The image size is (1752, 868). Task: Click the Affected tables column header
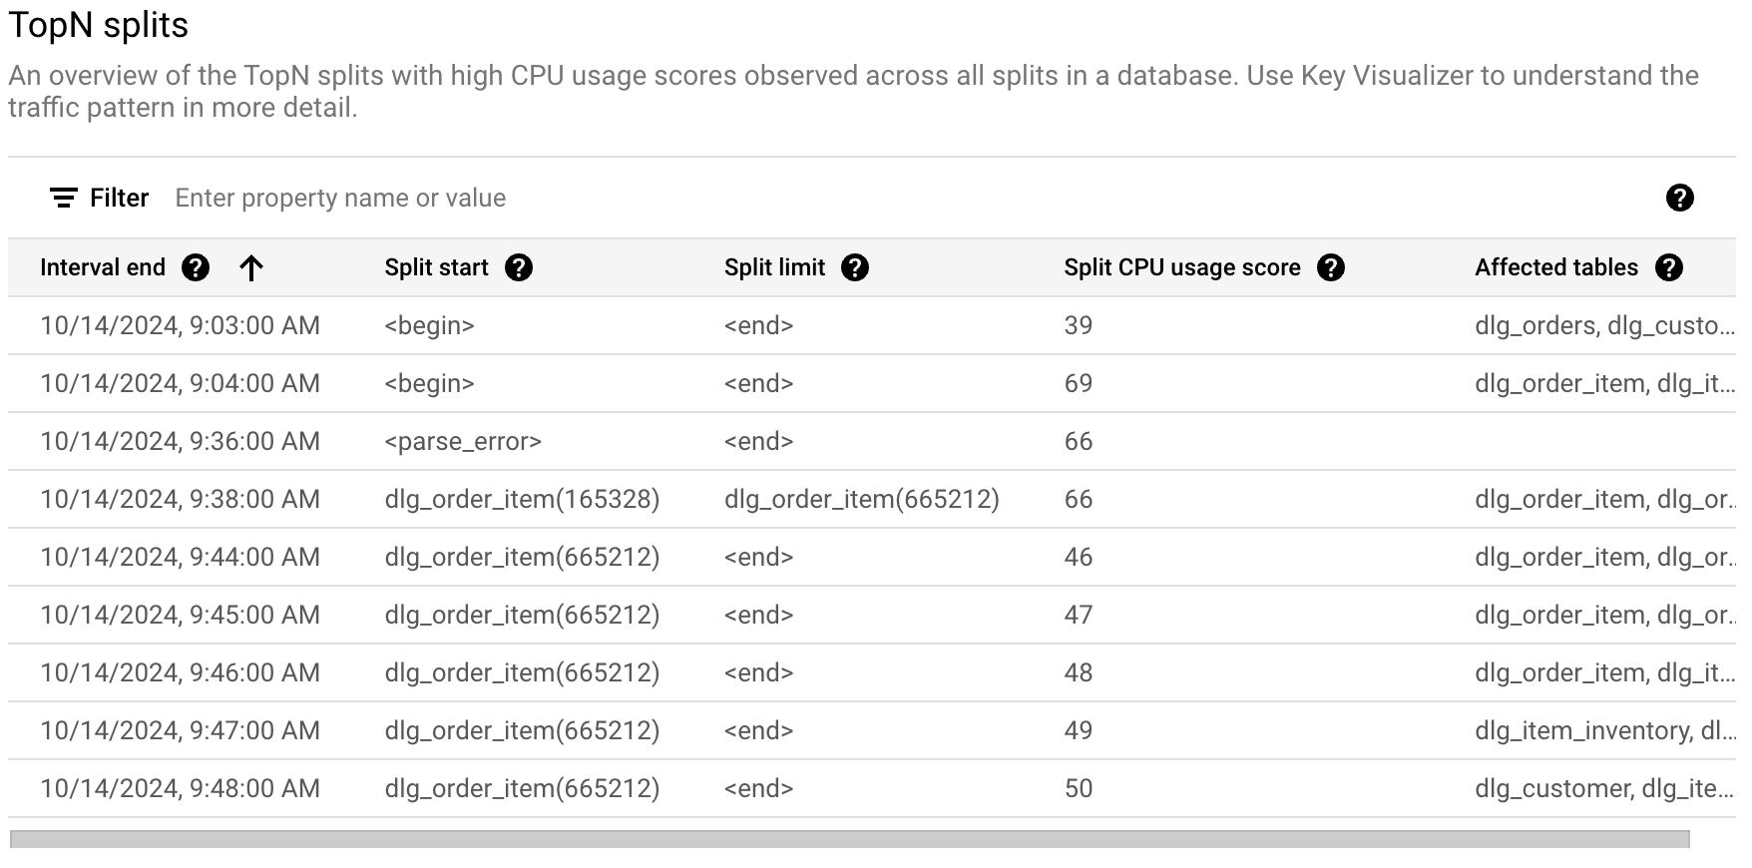click(x=1555, y=267)
